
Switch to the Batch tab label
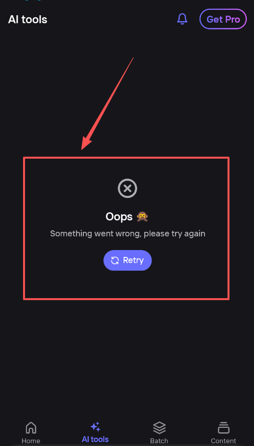point(159,441)
